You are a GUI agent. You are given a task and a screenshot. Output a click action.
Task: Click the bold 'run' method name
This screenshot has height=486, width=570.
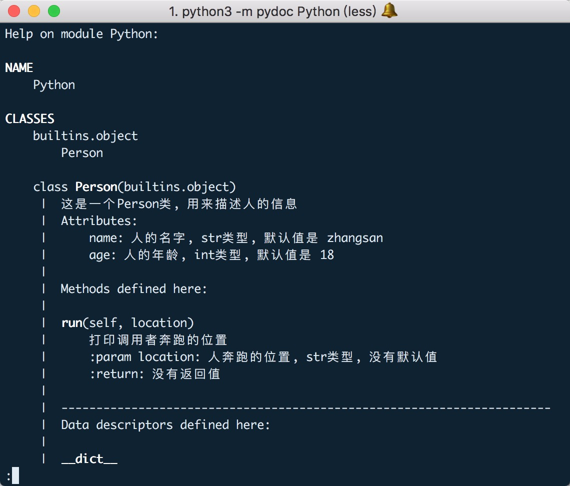(x=72, y=323)
